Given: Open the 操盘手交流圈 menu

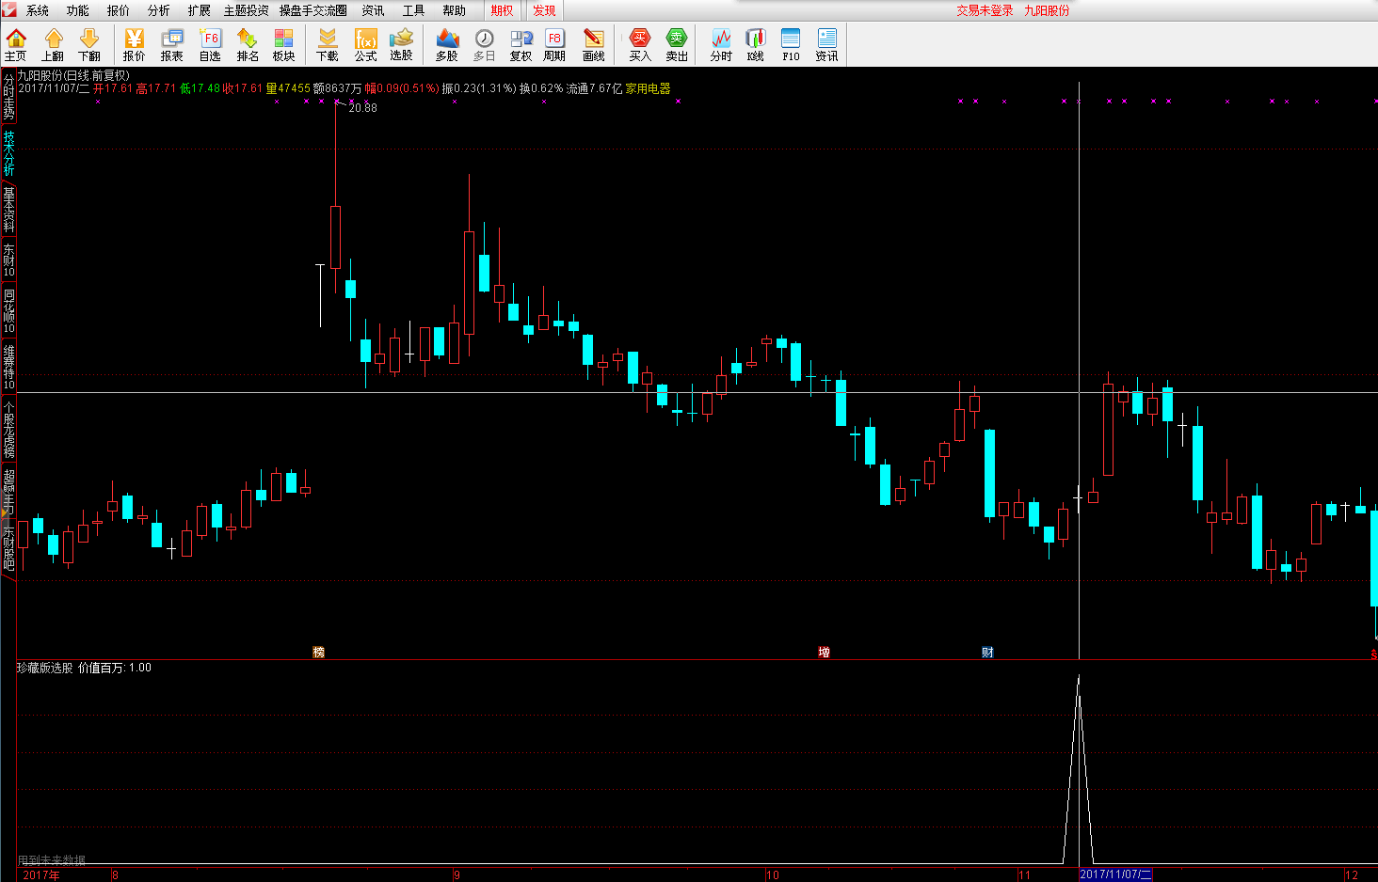Looking at the screenshot, I should [313, 10].
